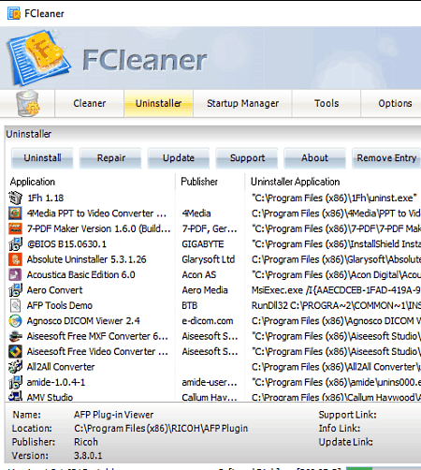Click the 7-PDF Maker icon
Screen dimensions: 421x470
click(15, 228)
